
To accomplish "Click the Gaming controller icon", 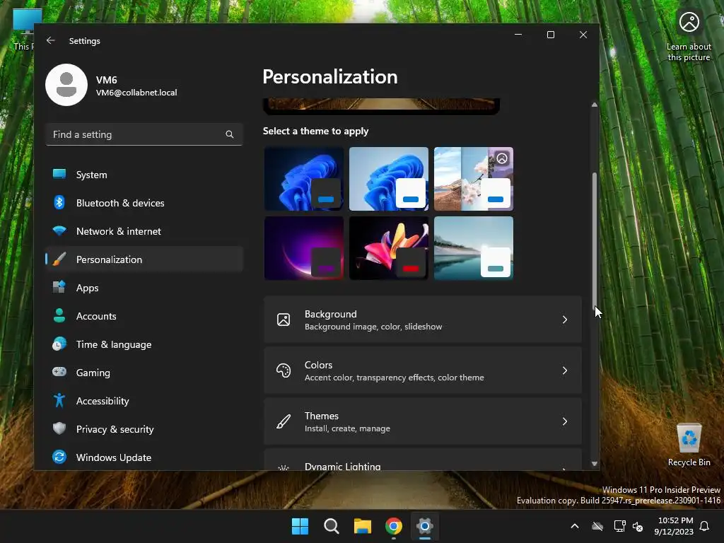I will [x=59, y=372].
